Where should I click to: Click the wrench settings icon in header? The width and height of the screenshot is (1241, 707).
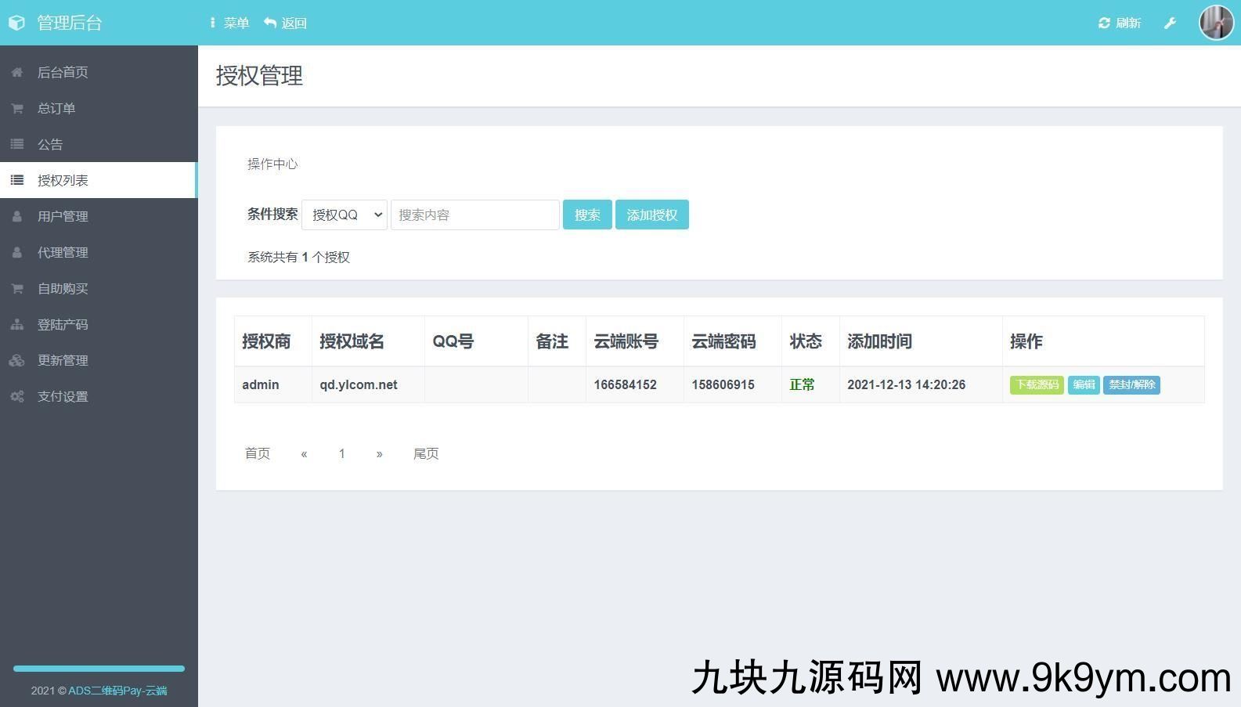coord(1170,23)
